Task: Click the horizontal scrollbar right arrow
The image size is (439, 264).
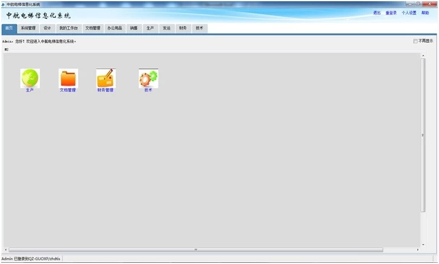Action: [x=417, y=250]
